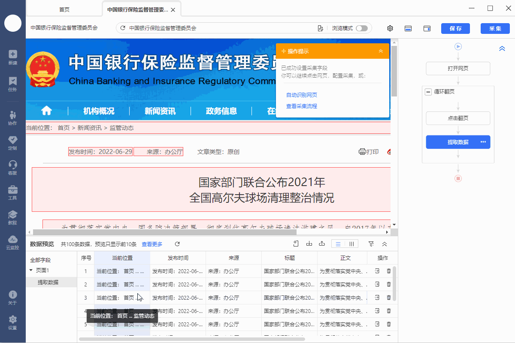515x343 pixels.
Task: Click the URL address input field
Action: pyautogui.click(x=221, y=28)
